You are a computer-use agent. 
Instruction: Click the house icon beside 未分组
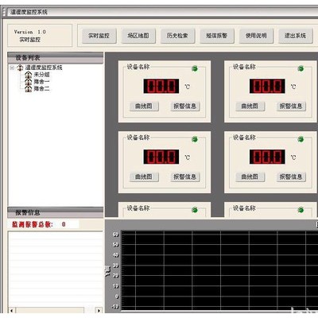point(28,75)
